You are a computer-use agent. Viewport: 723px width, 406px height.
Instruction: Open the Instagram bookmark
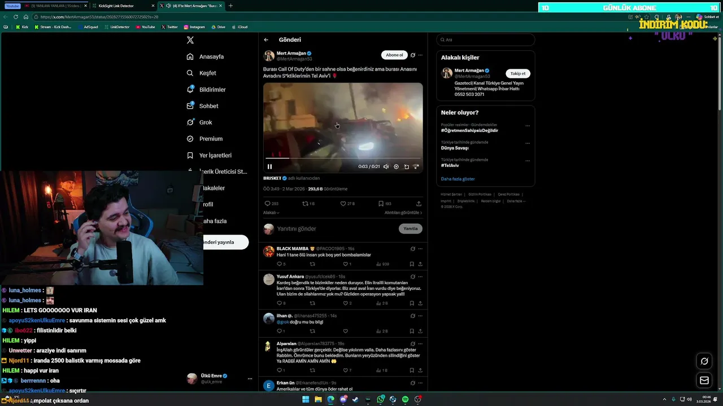coord(194,27)
